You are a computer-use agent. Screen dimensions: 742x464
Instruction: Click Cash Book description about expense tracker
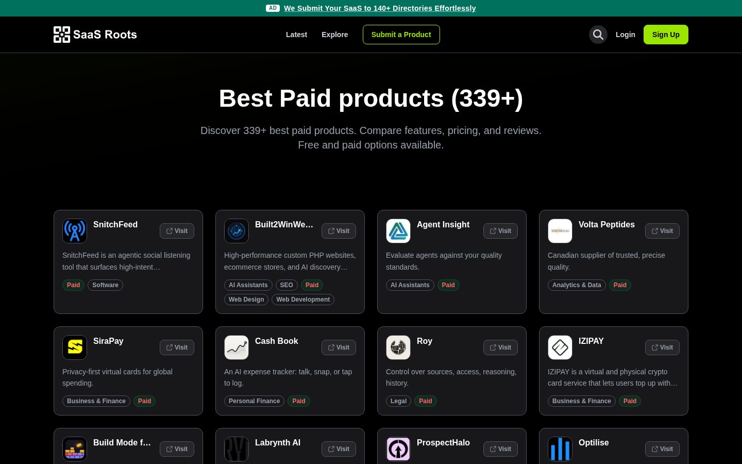(x=288, y=377)
